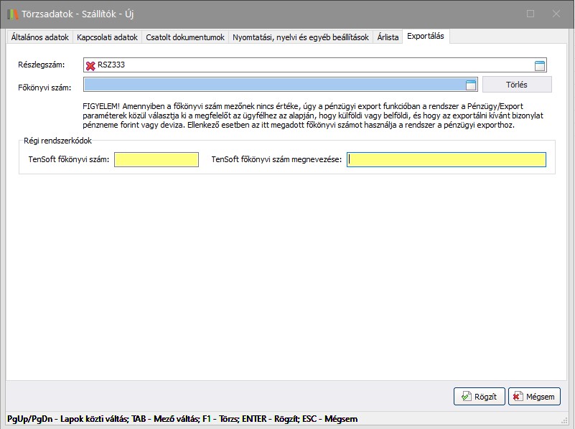This screenshot has height=429, width=575.
Task: Click the application icon in the title bar
Action: pyautogui.click(x=13, y=14)
